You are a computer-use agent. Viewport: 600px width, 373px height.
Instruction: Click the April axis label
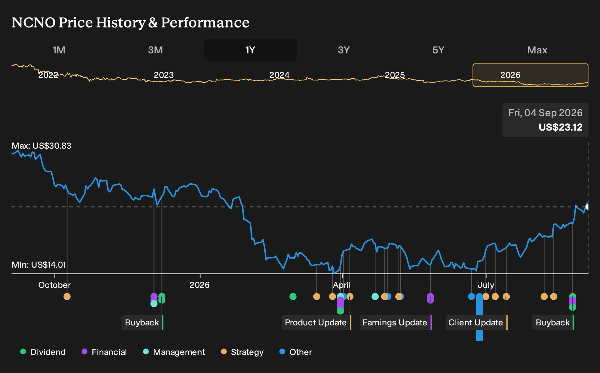(342, 285)
